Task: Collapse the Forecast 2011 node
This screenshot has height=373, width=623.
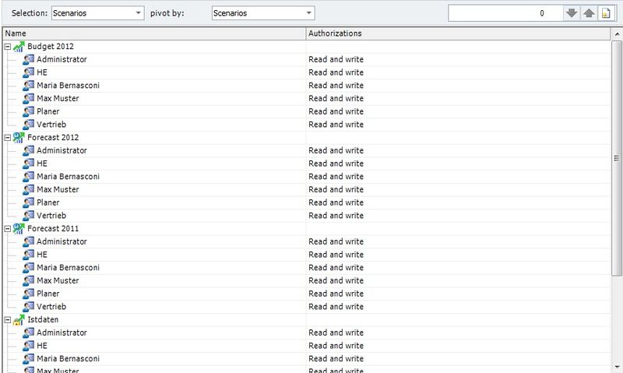Action: tap(7, 228)
